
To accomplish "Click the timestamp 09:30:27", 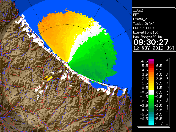I will pos(151,42).
